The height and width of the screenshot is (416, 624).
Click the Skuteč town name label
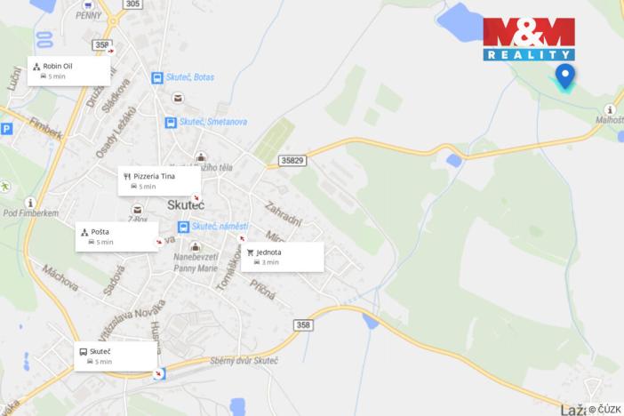click(186, 205)
